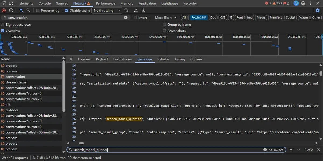This screenshot has width=323, height=161.
Task: Open the inspect element picker tool
Action: (4, 3)
